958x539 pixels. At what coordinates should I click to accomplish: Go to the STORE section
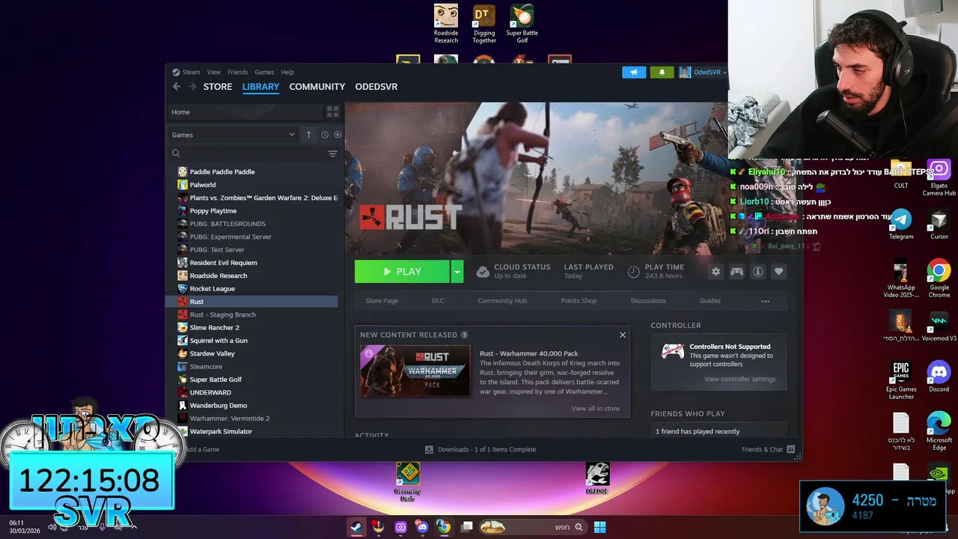[x=218, y=87]
